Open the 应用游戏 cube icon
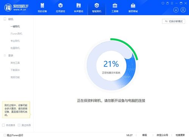 (x=61, y=6)
